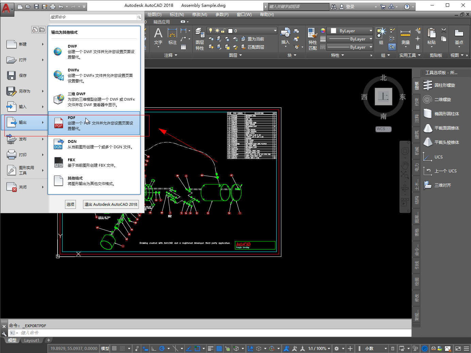The width and height of the screenshot is (471, 353).
Task: Click the ViewCube top face (上)
Action: click(384, 97)
